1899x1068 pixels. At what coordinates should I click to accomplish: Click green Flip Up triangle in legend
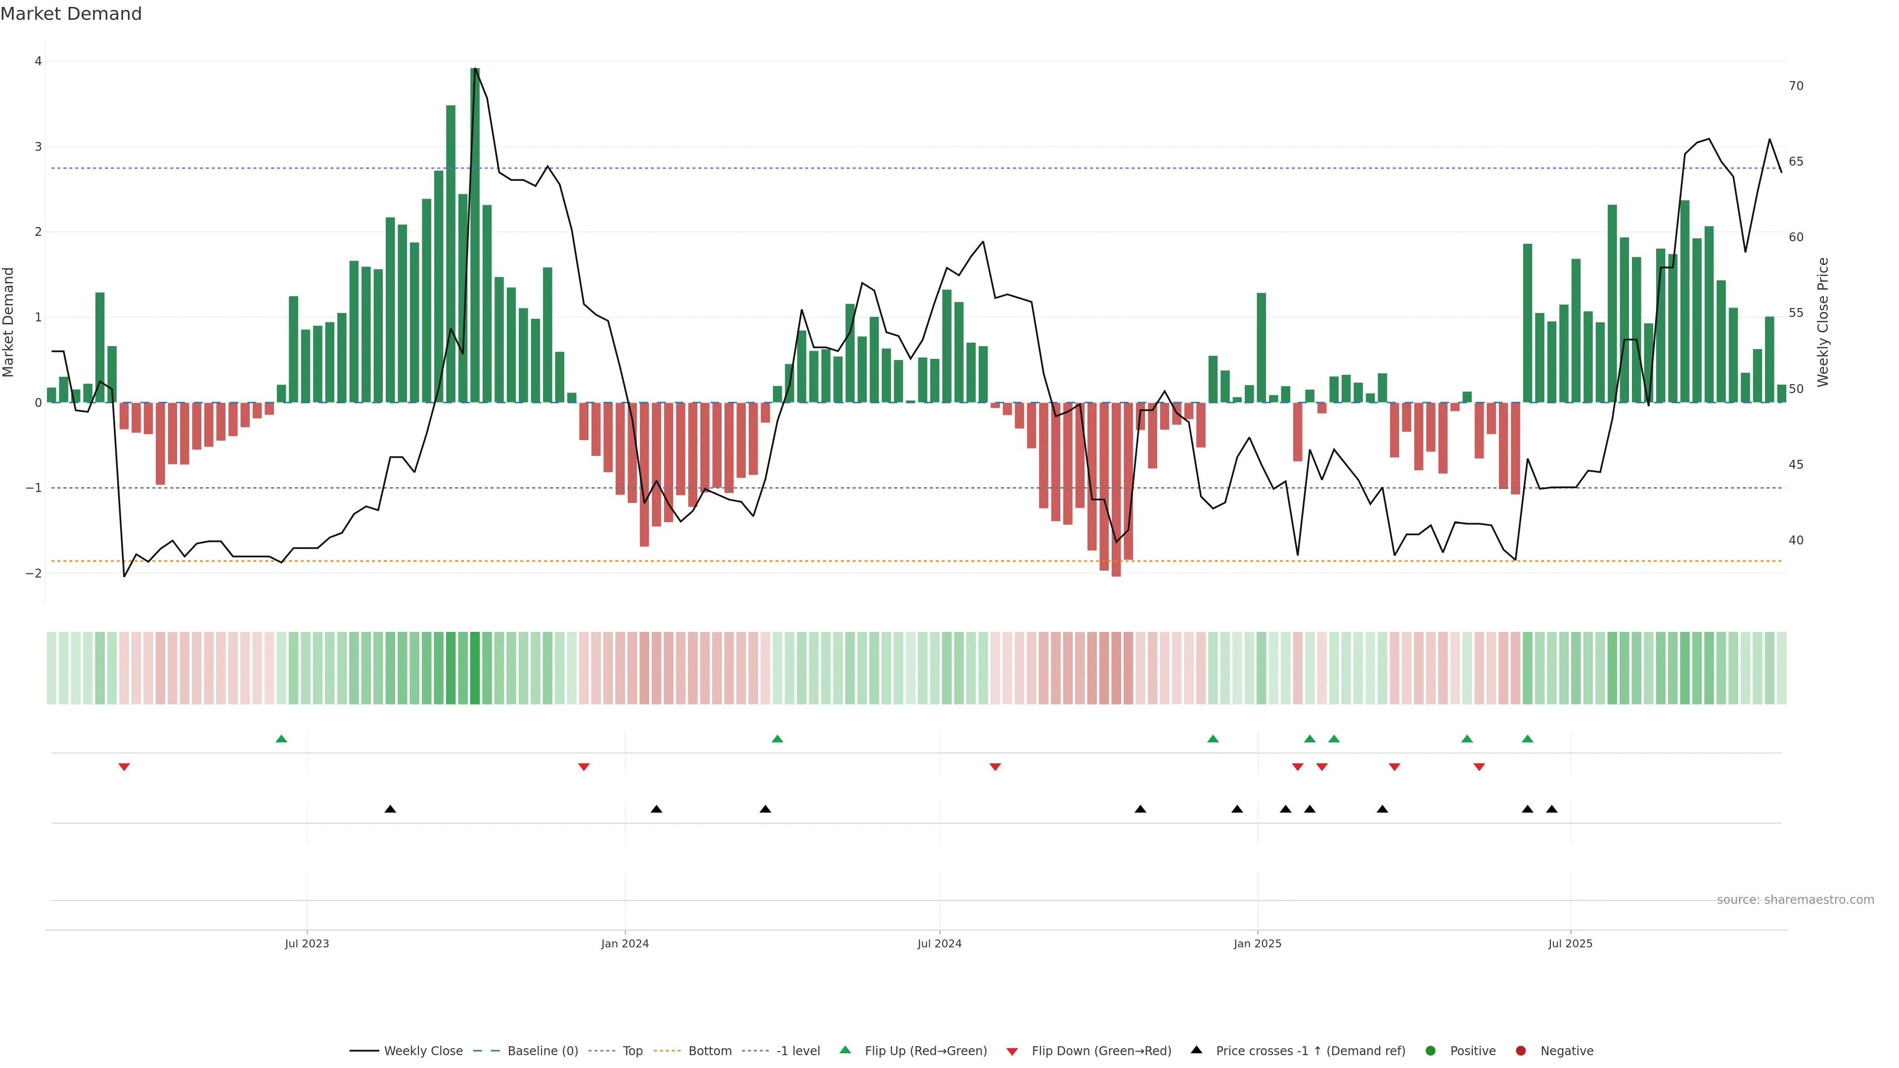(x=845, y=1050)
